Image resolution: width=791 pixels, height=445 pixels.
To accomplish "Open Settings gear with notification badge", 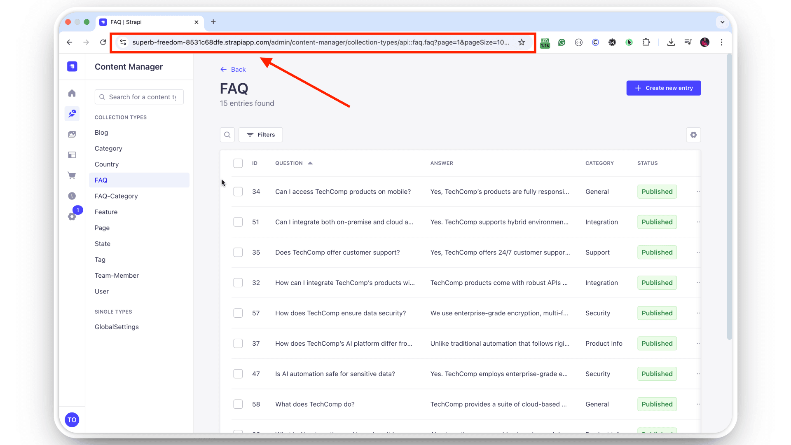I will point(72,217).
